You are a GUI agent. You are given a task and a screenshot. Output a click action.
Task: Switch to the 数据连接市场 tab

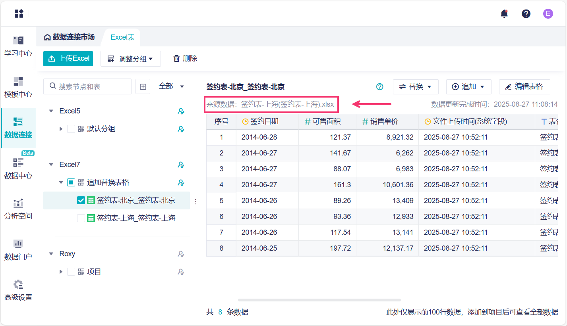pos(70,37)
